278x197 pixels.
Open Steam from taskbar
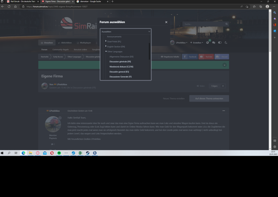(88, 153)
